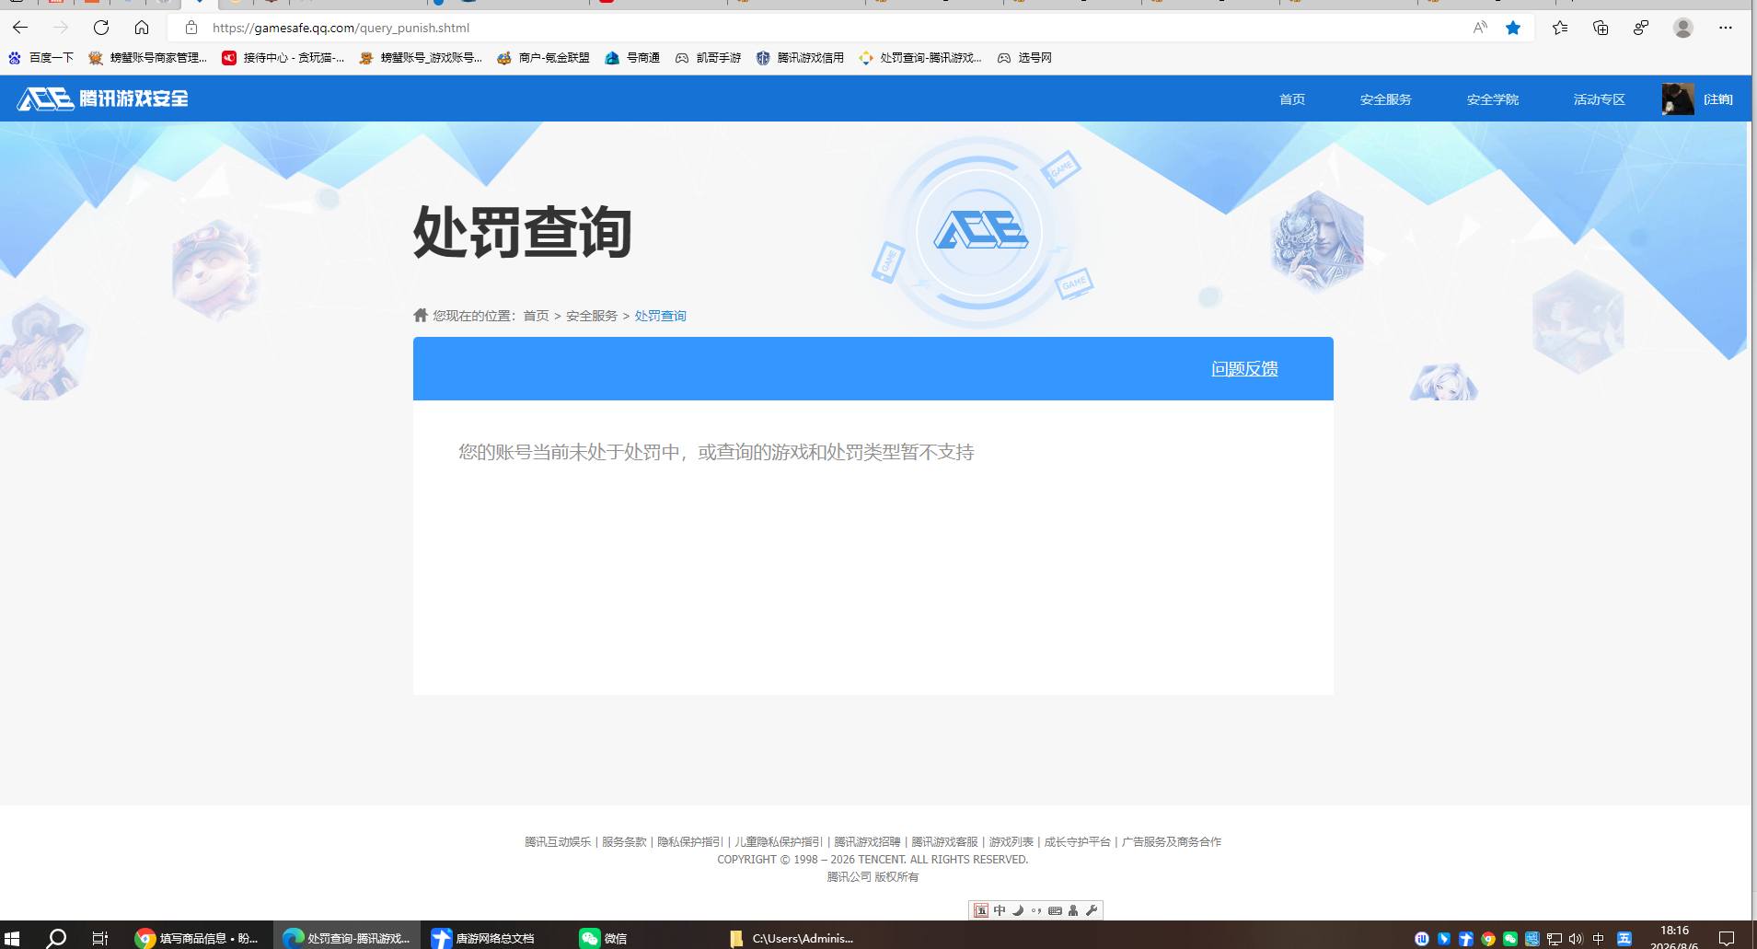Open the 腾讯互动娱乐 footer link
Image resolution: width=1757 pixels, height=949 pixels.
click(558, 841)
